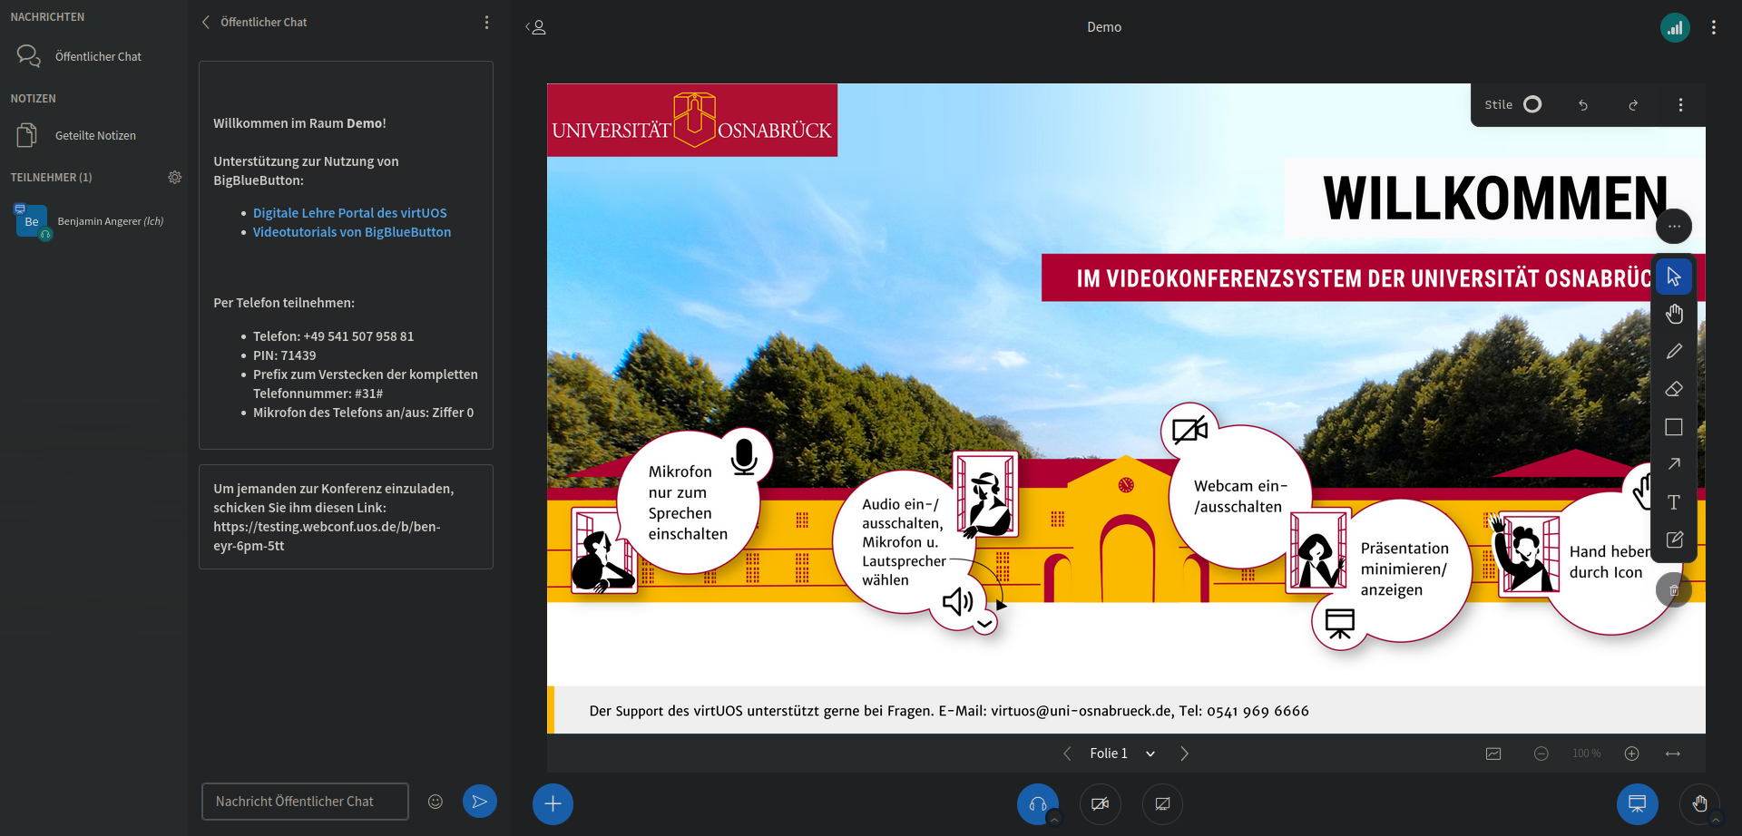
Task: Select the eraser tool
Action: [1674, 389]
